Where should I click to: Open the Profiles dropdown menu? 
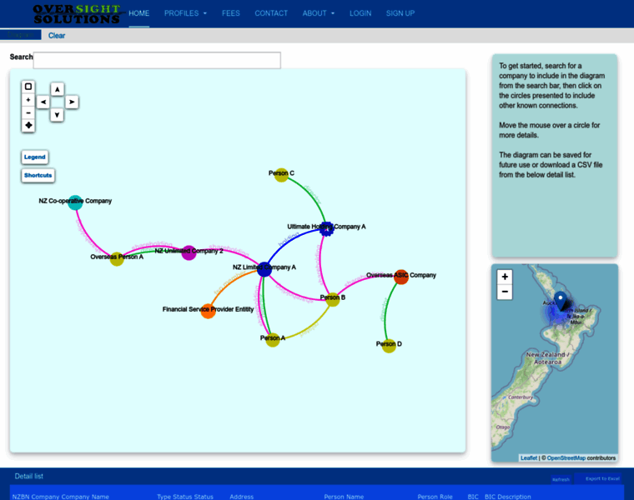(x=185, y=13)
